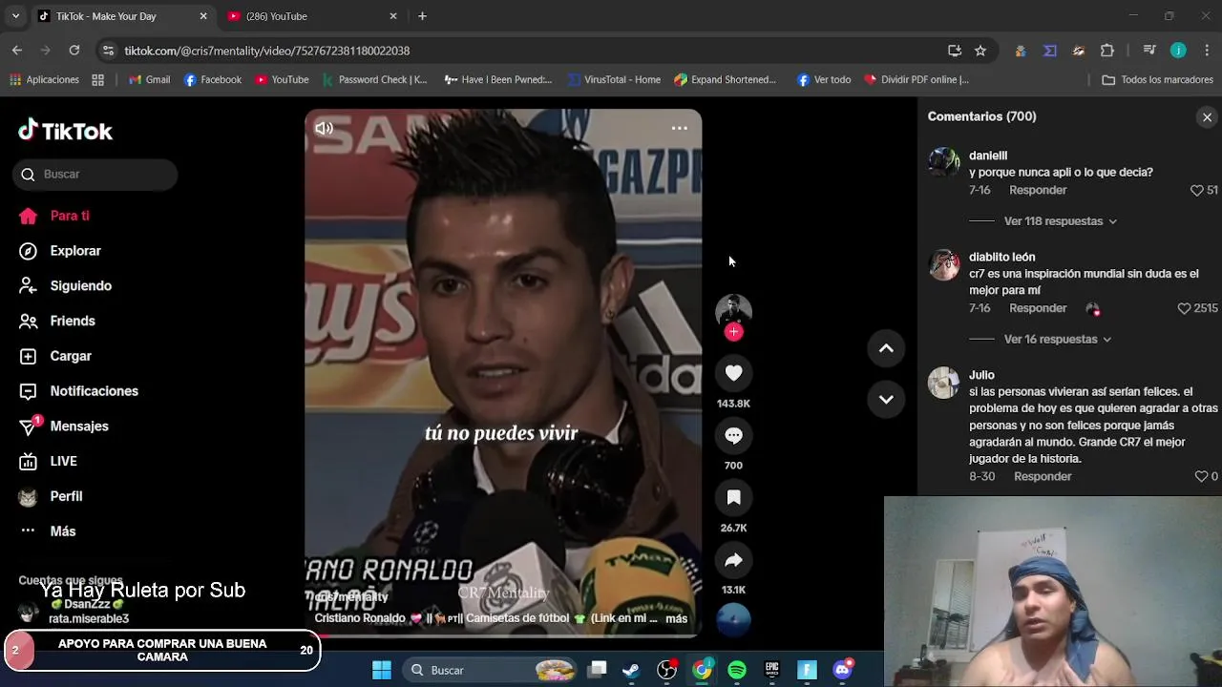
Task: Go to the next video with down arrow
Action: [x=886, y=400]
